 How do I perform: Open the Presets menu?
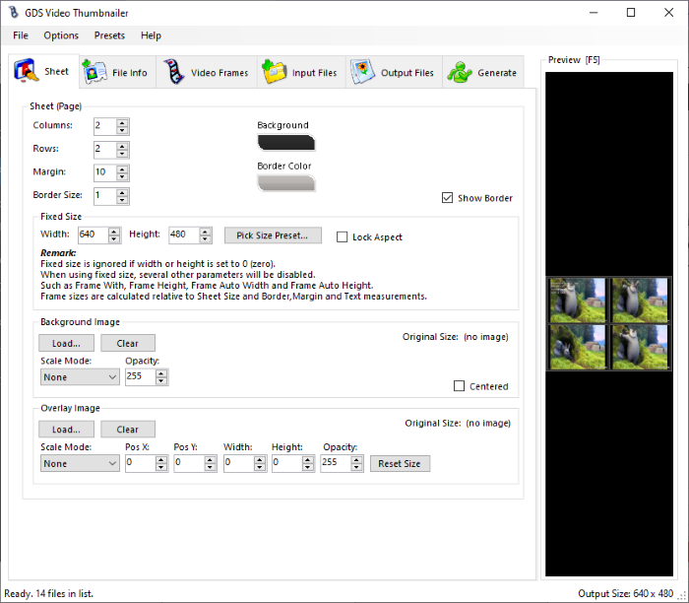(x=109, y=35)
